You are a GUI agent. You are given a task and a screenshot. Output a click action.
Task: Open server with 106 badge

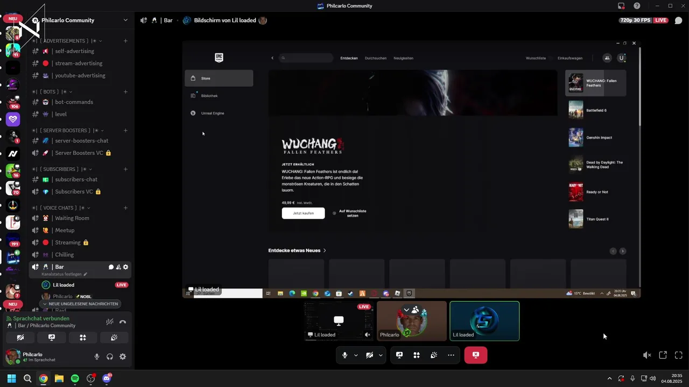[x=13, y=102]
